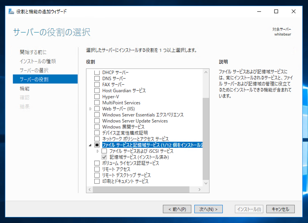Select the リモート アクセス role label

[x=116, y=169]
